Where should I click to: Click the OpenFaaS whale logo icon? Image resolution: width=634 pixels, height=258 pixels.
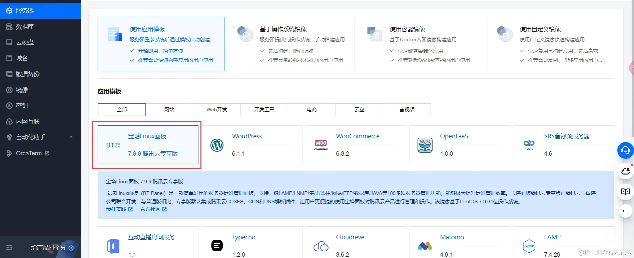coord(425,145)
